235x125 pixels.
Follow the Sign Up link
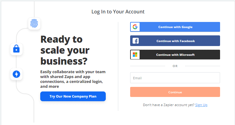(x=201, y=105)
